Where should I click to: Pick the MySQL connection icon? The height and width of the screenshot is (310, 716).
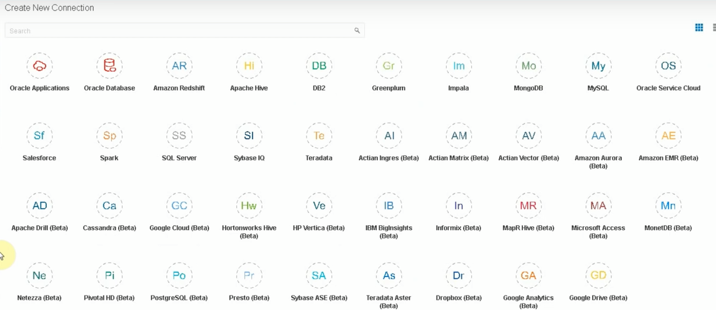[598, 66]
